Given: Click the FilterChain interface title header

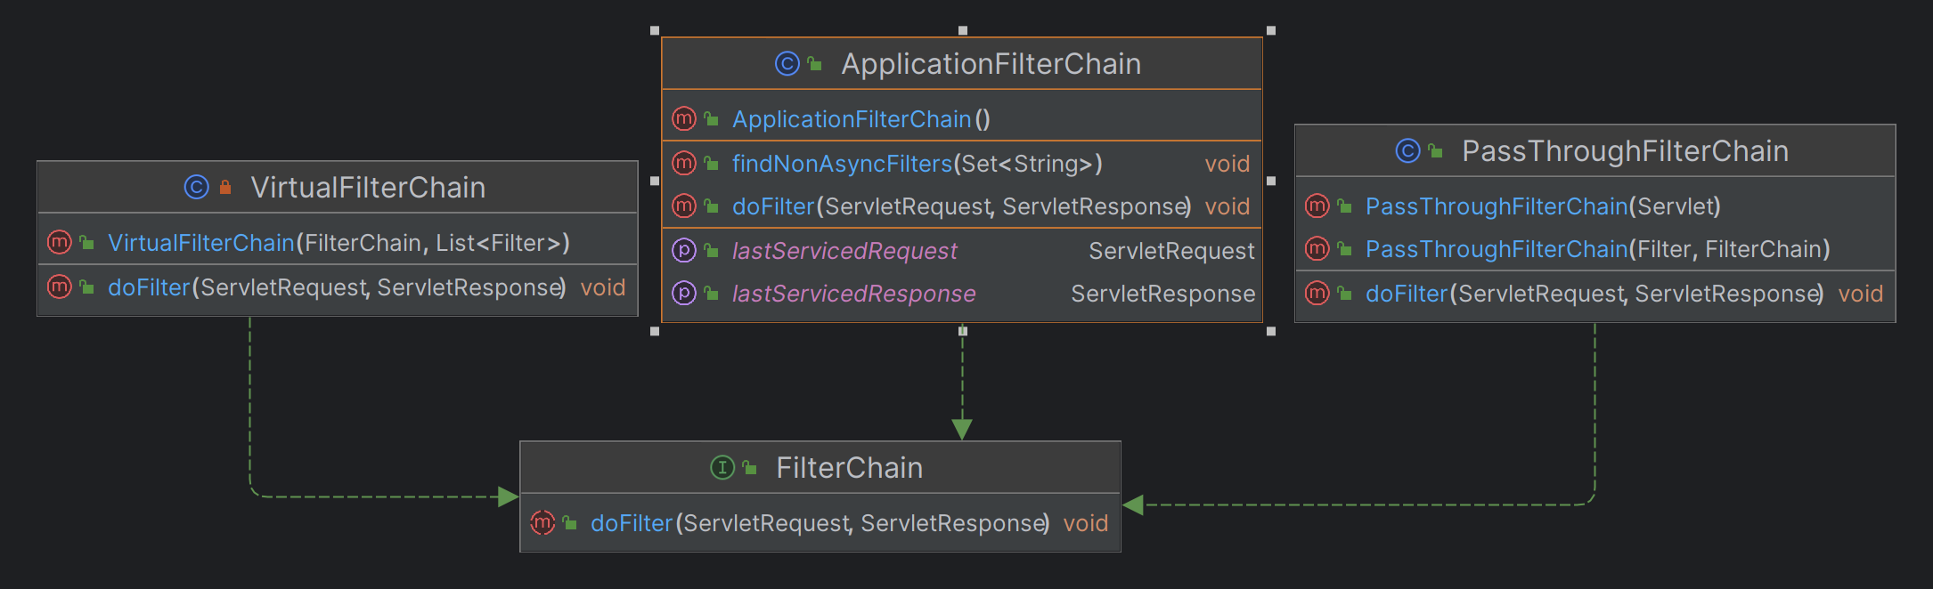Looking at the screenshot, I should pos(849,468).
